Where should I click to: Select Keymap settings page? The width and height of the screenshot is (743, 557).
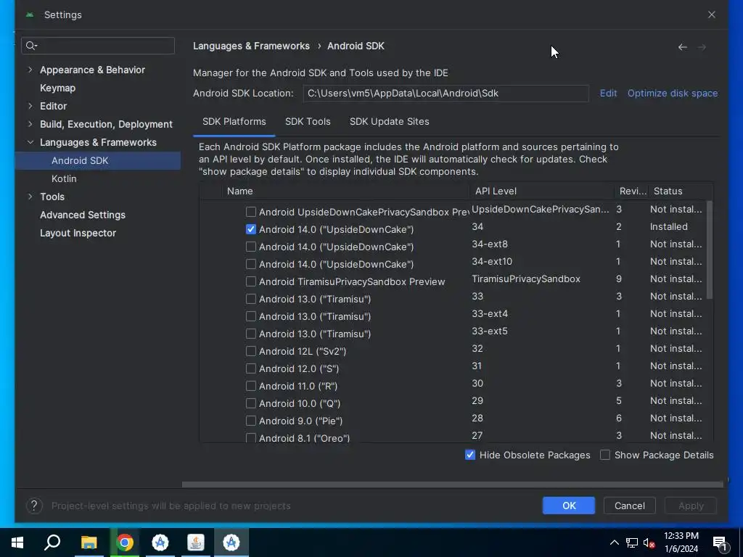coord(57,88)
